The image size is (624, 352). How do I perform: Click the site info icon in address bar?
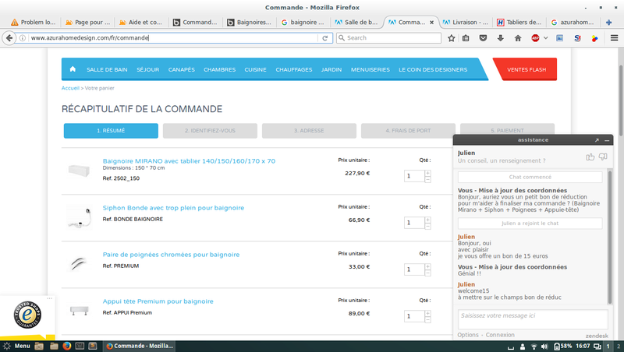click(23, 38)
